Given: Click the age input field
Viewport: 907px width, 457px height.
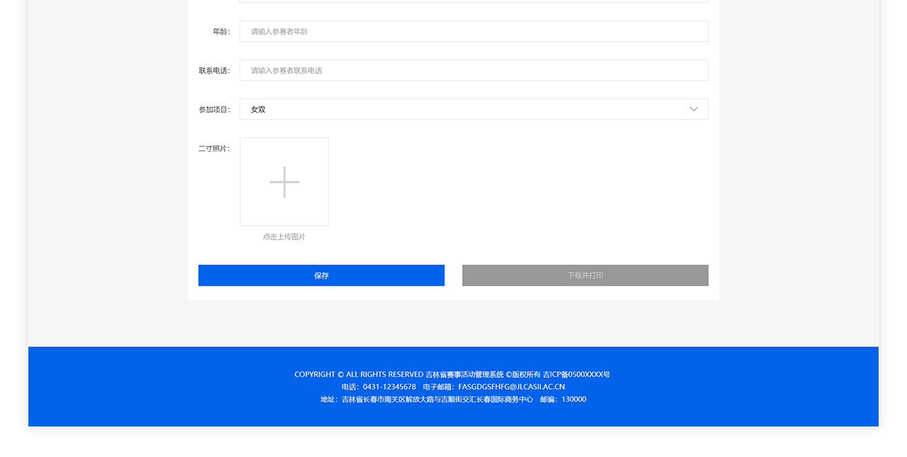Looking at the screenshot, I should [473, 31].
